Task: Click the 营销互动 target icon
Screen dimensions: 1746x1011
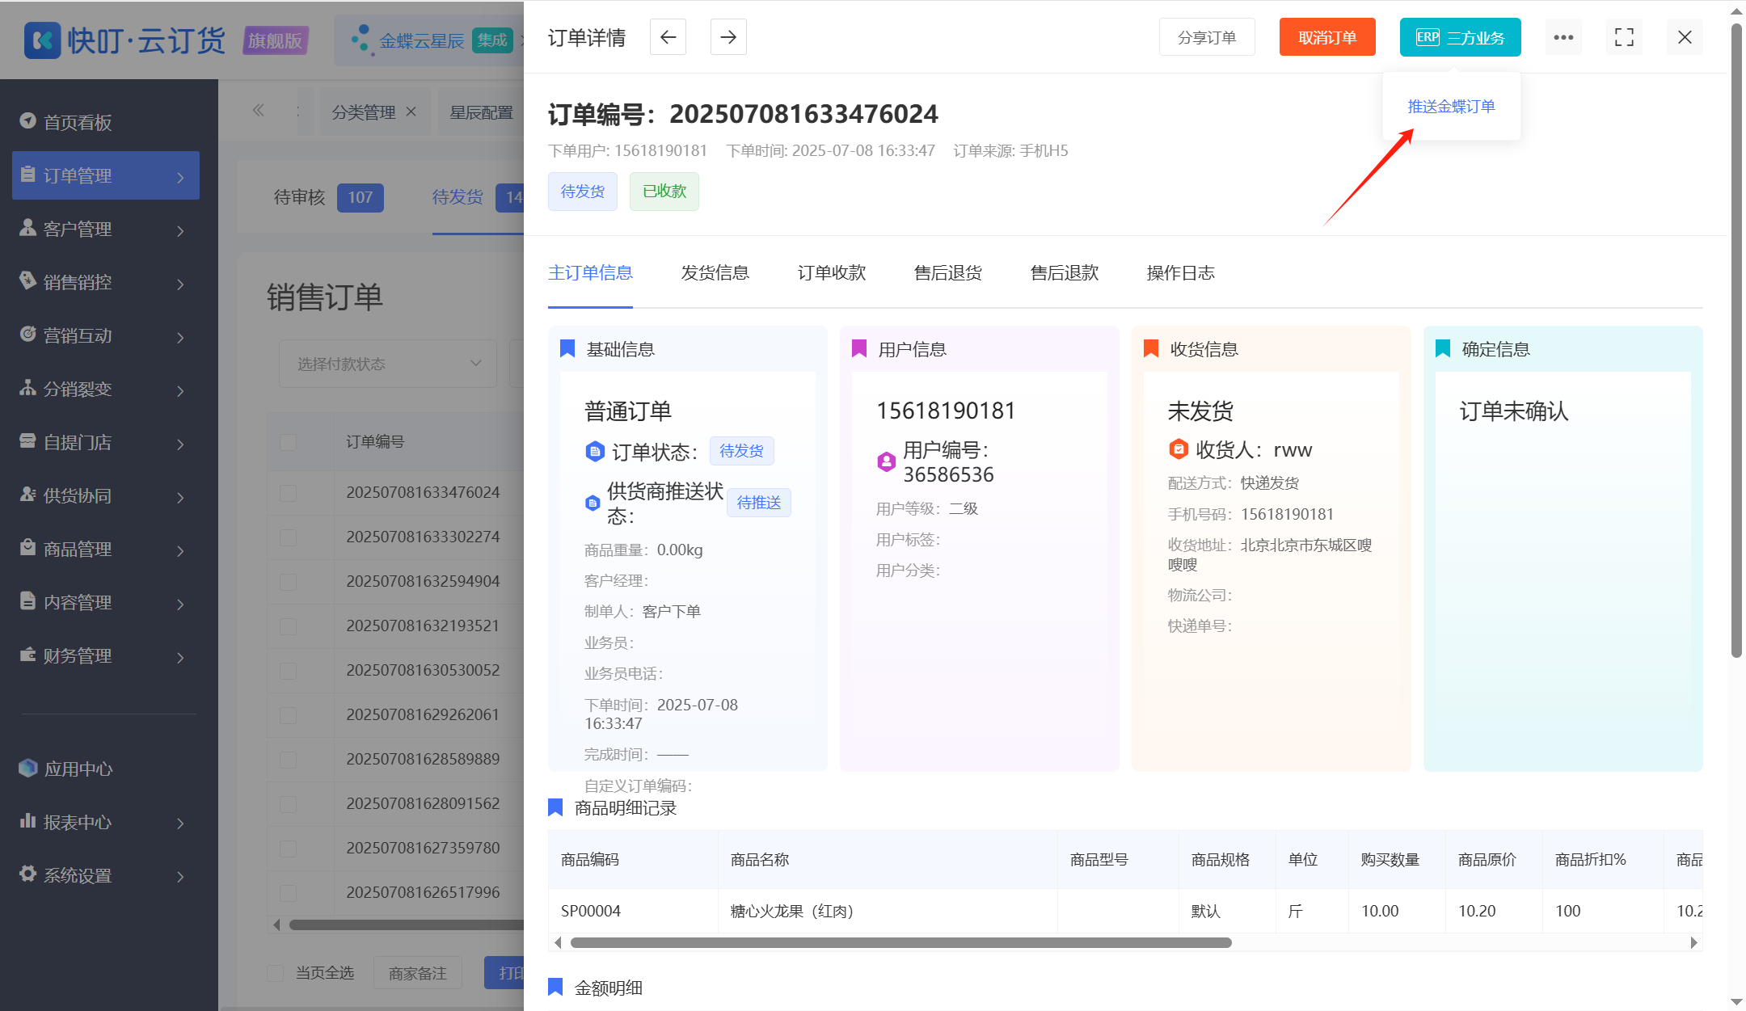Action: pyautogui.click(x=28, y=335)
